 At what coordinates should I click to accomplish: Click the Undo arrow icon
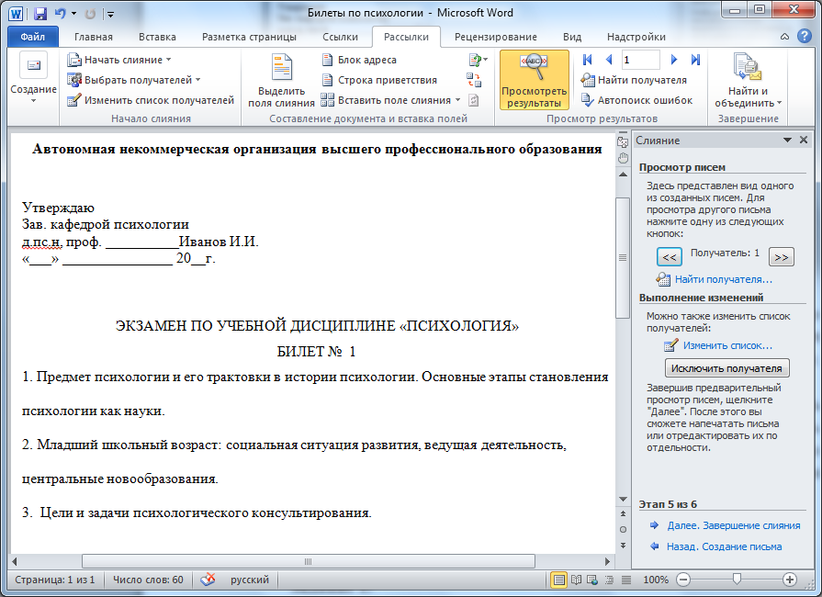(x=61, y=14)
